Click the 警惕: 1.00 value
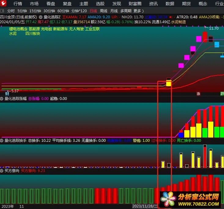 pos(141,141)
